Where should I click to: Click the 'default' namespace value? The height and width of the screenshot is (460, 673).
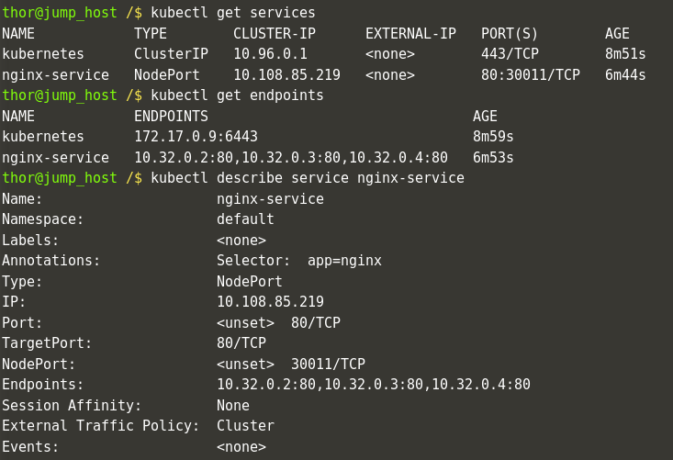click(x=245, y=219)
